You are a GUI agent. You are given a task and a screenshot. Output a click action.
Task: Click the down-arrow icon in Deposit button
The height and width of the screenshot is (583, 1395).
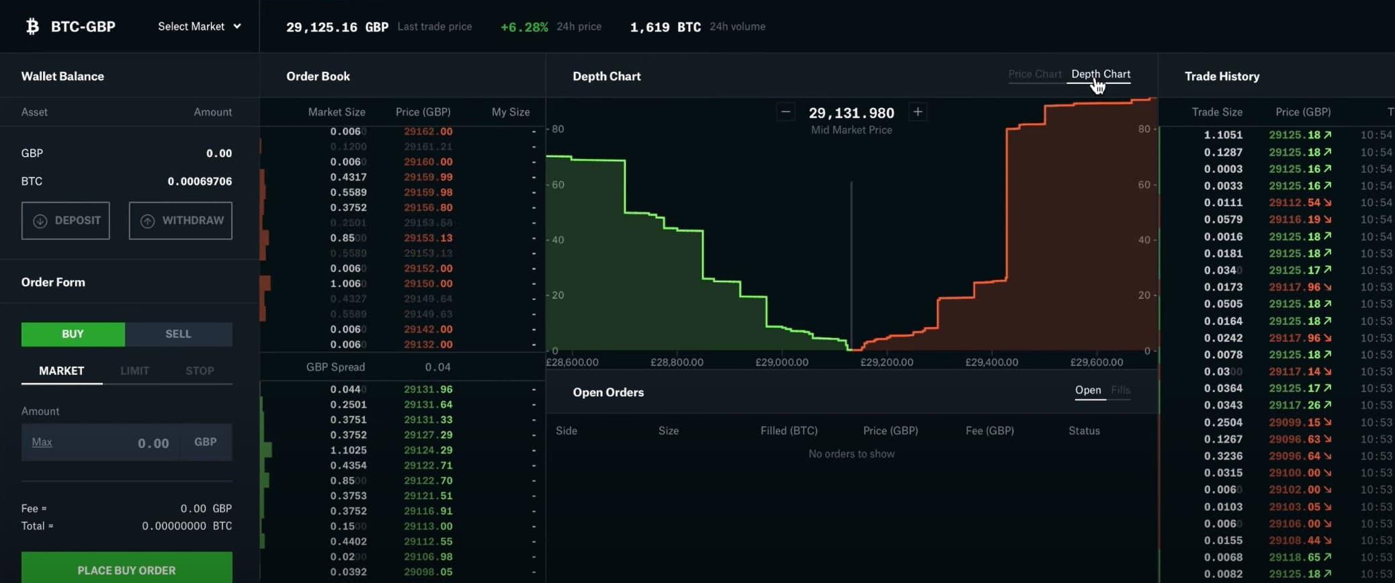40,221
